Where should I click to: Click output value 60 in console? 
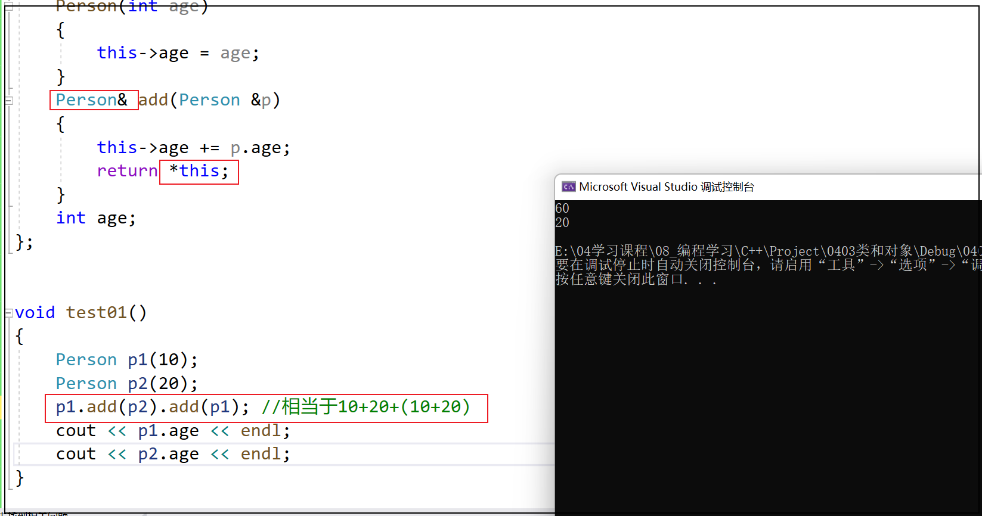coord(562,209)
